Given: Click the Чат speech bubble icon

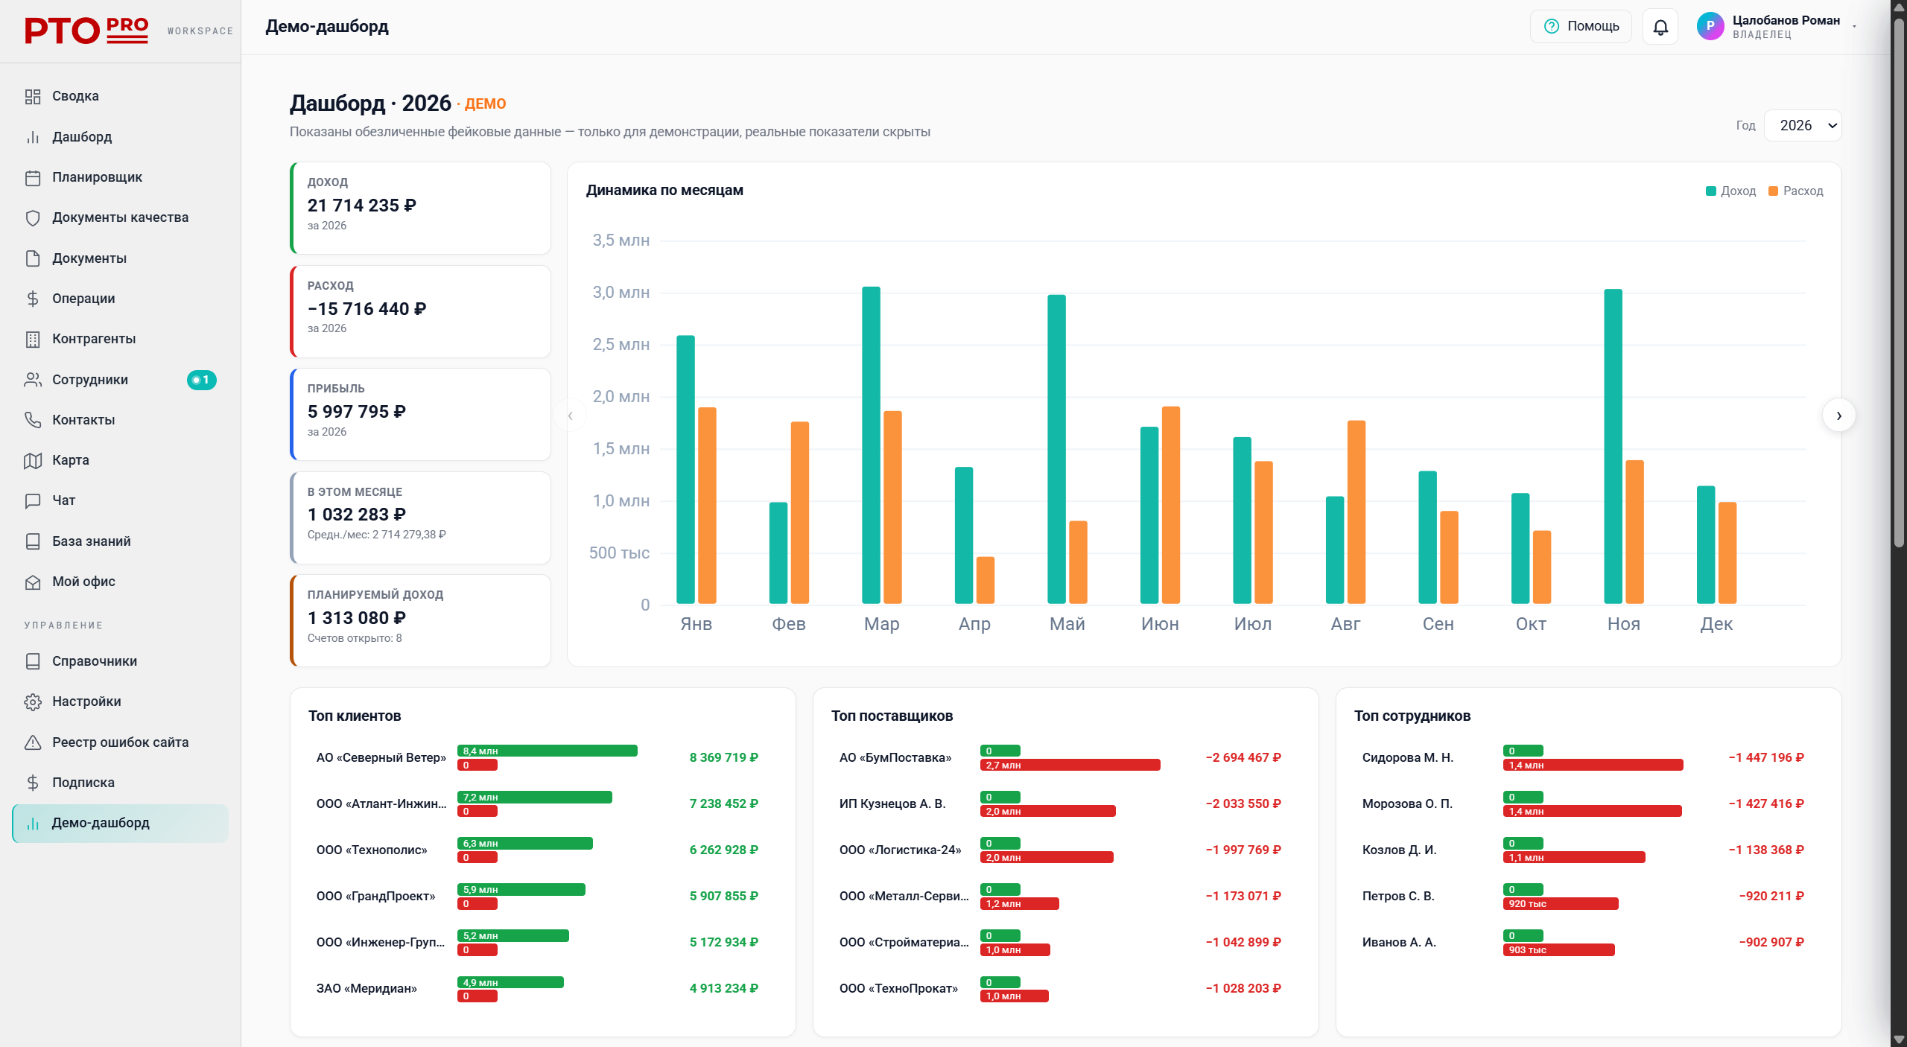Looking at the screenshot, I should pos(33,500).
